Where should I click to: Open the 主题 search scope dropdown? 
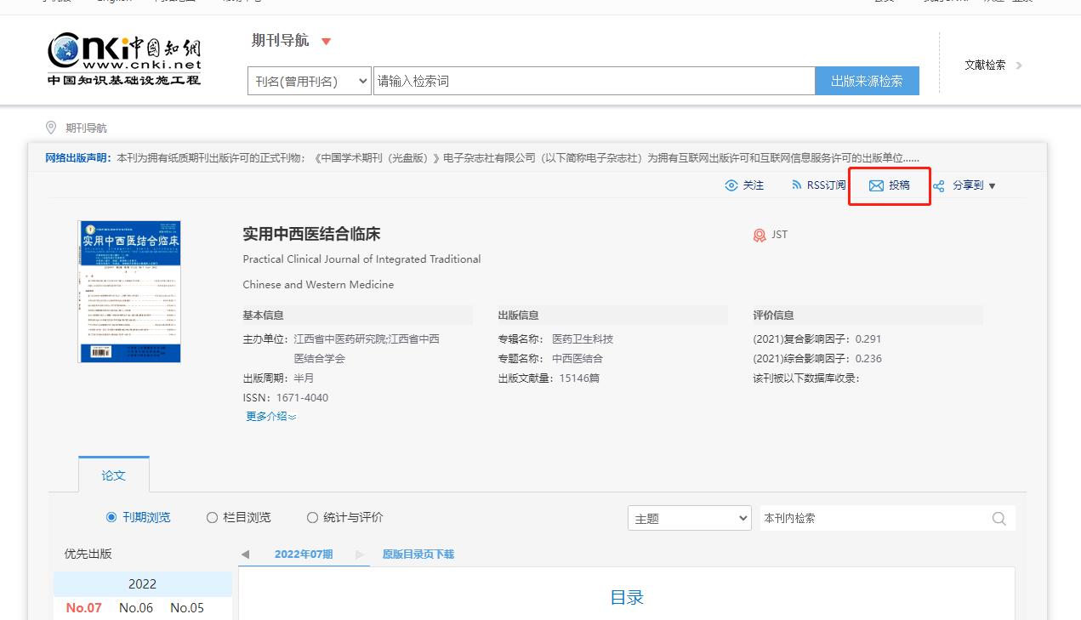coord(690,518)
